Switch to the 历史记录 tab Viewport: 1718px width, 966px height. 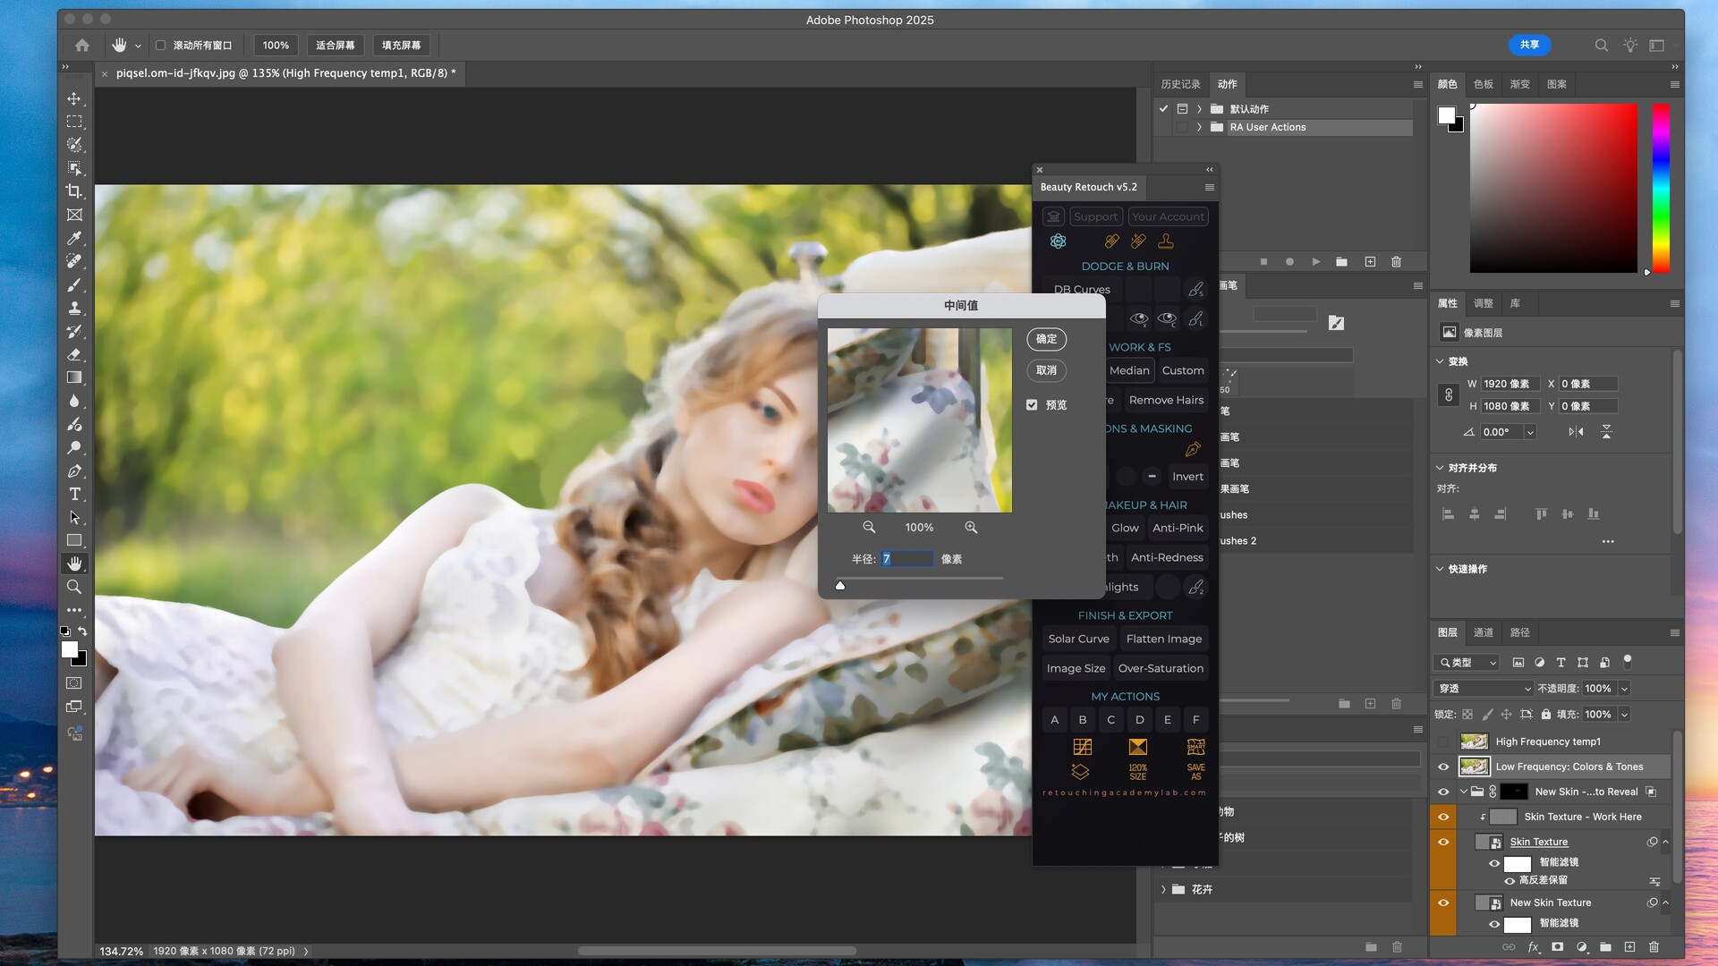(1180, 84)
